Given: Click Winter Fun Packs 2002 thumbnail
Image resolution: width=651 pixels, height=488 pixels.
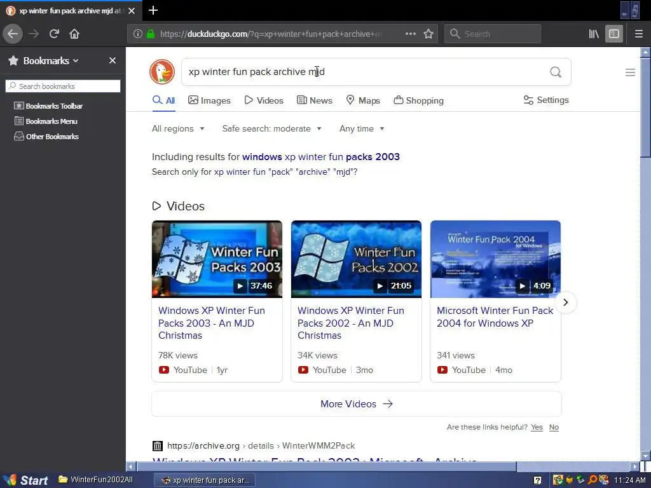Looking at the screenshot, I should pyautogui.click(x=356, y=259).
